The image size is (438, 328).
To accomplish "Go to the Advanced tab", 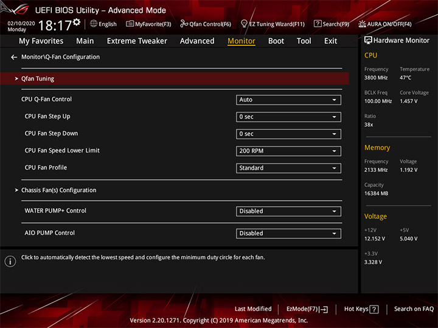I will pos(197,41).
